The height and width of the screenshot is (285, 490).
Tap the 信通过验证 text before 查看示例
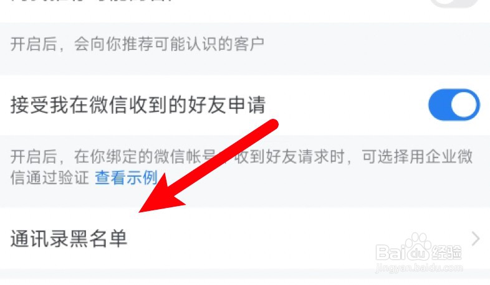(50, 178)
